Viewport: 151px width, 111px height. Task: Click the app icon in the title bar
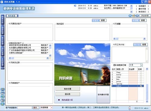click(2, 2)
